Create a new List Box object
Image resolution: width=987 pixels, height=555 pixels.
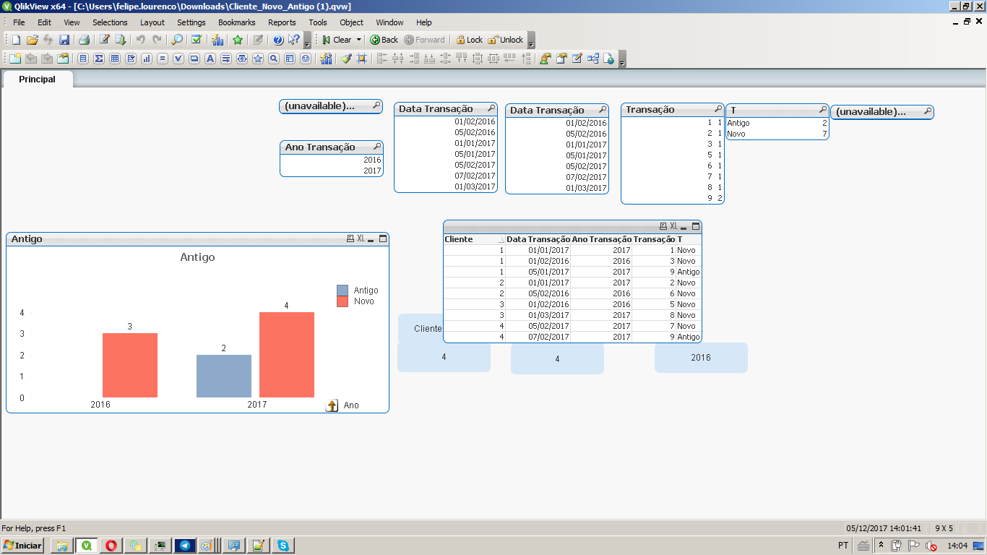tap(83, 59)
